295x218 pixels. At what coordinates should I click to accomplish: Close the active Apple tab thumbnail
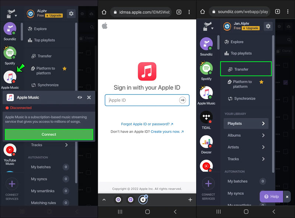pos(146,196)
